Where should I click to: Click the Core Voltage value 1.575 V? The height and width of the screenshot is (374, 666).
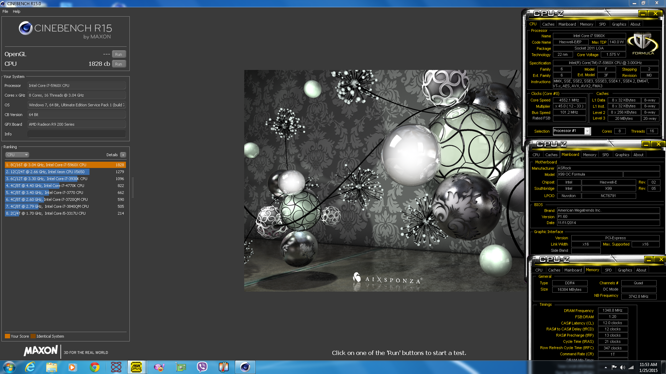[613, 55]
